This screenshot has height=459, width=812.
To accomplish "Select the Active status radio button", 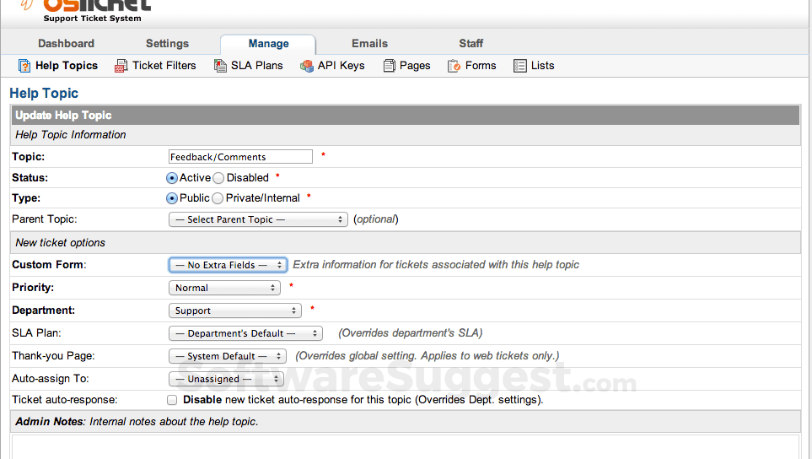I will 172,178.
